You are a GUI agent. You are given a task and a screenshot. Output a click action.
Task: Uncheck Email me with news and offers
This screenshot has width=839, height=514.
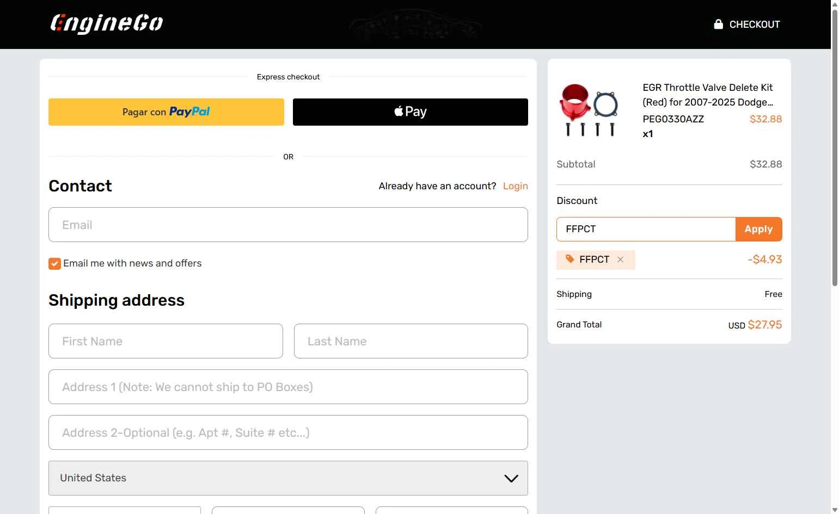pyautogui.click(x=54, y=264)
